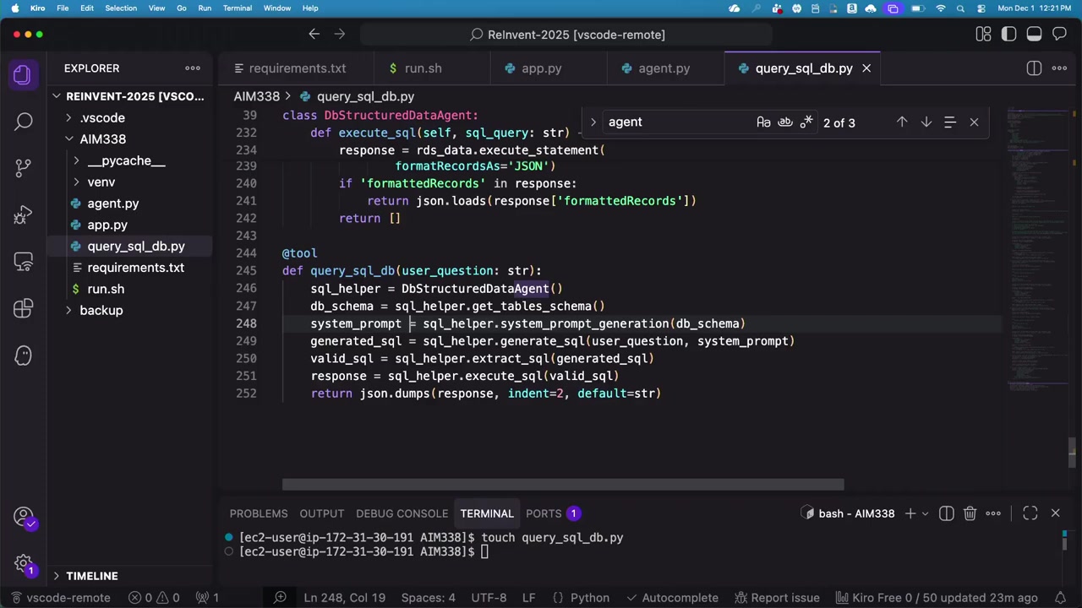This screenshot has height=608, width=1082.
Task: Click the Kill Terminal trash icon
Action: 970,513
